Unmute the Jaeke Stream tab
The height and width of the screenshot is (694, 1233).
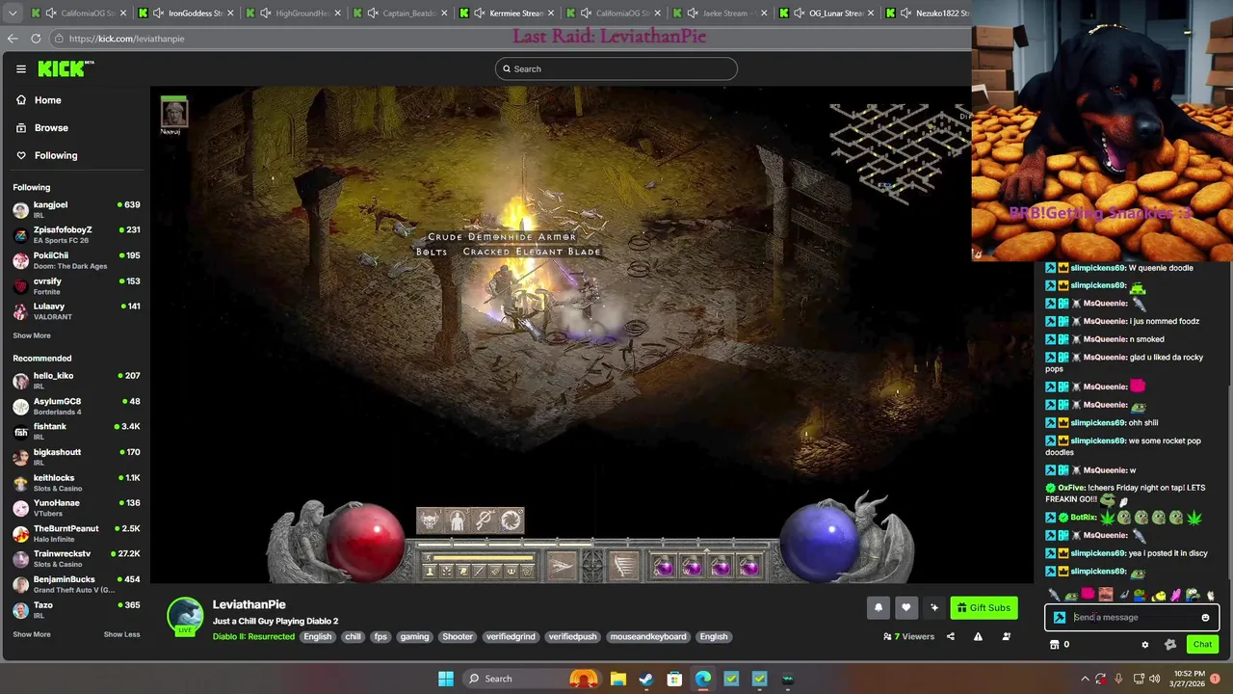click(693, 13)
